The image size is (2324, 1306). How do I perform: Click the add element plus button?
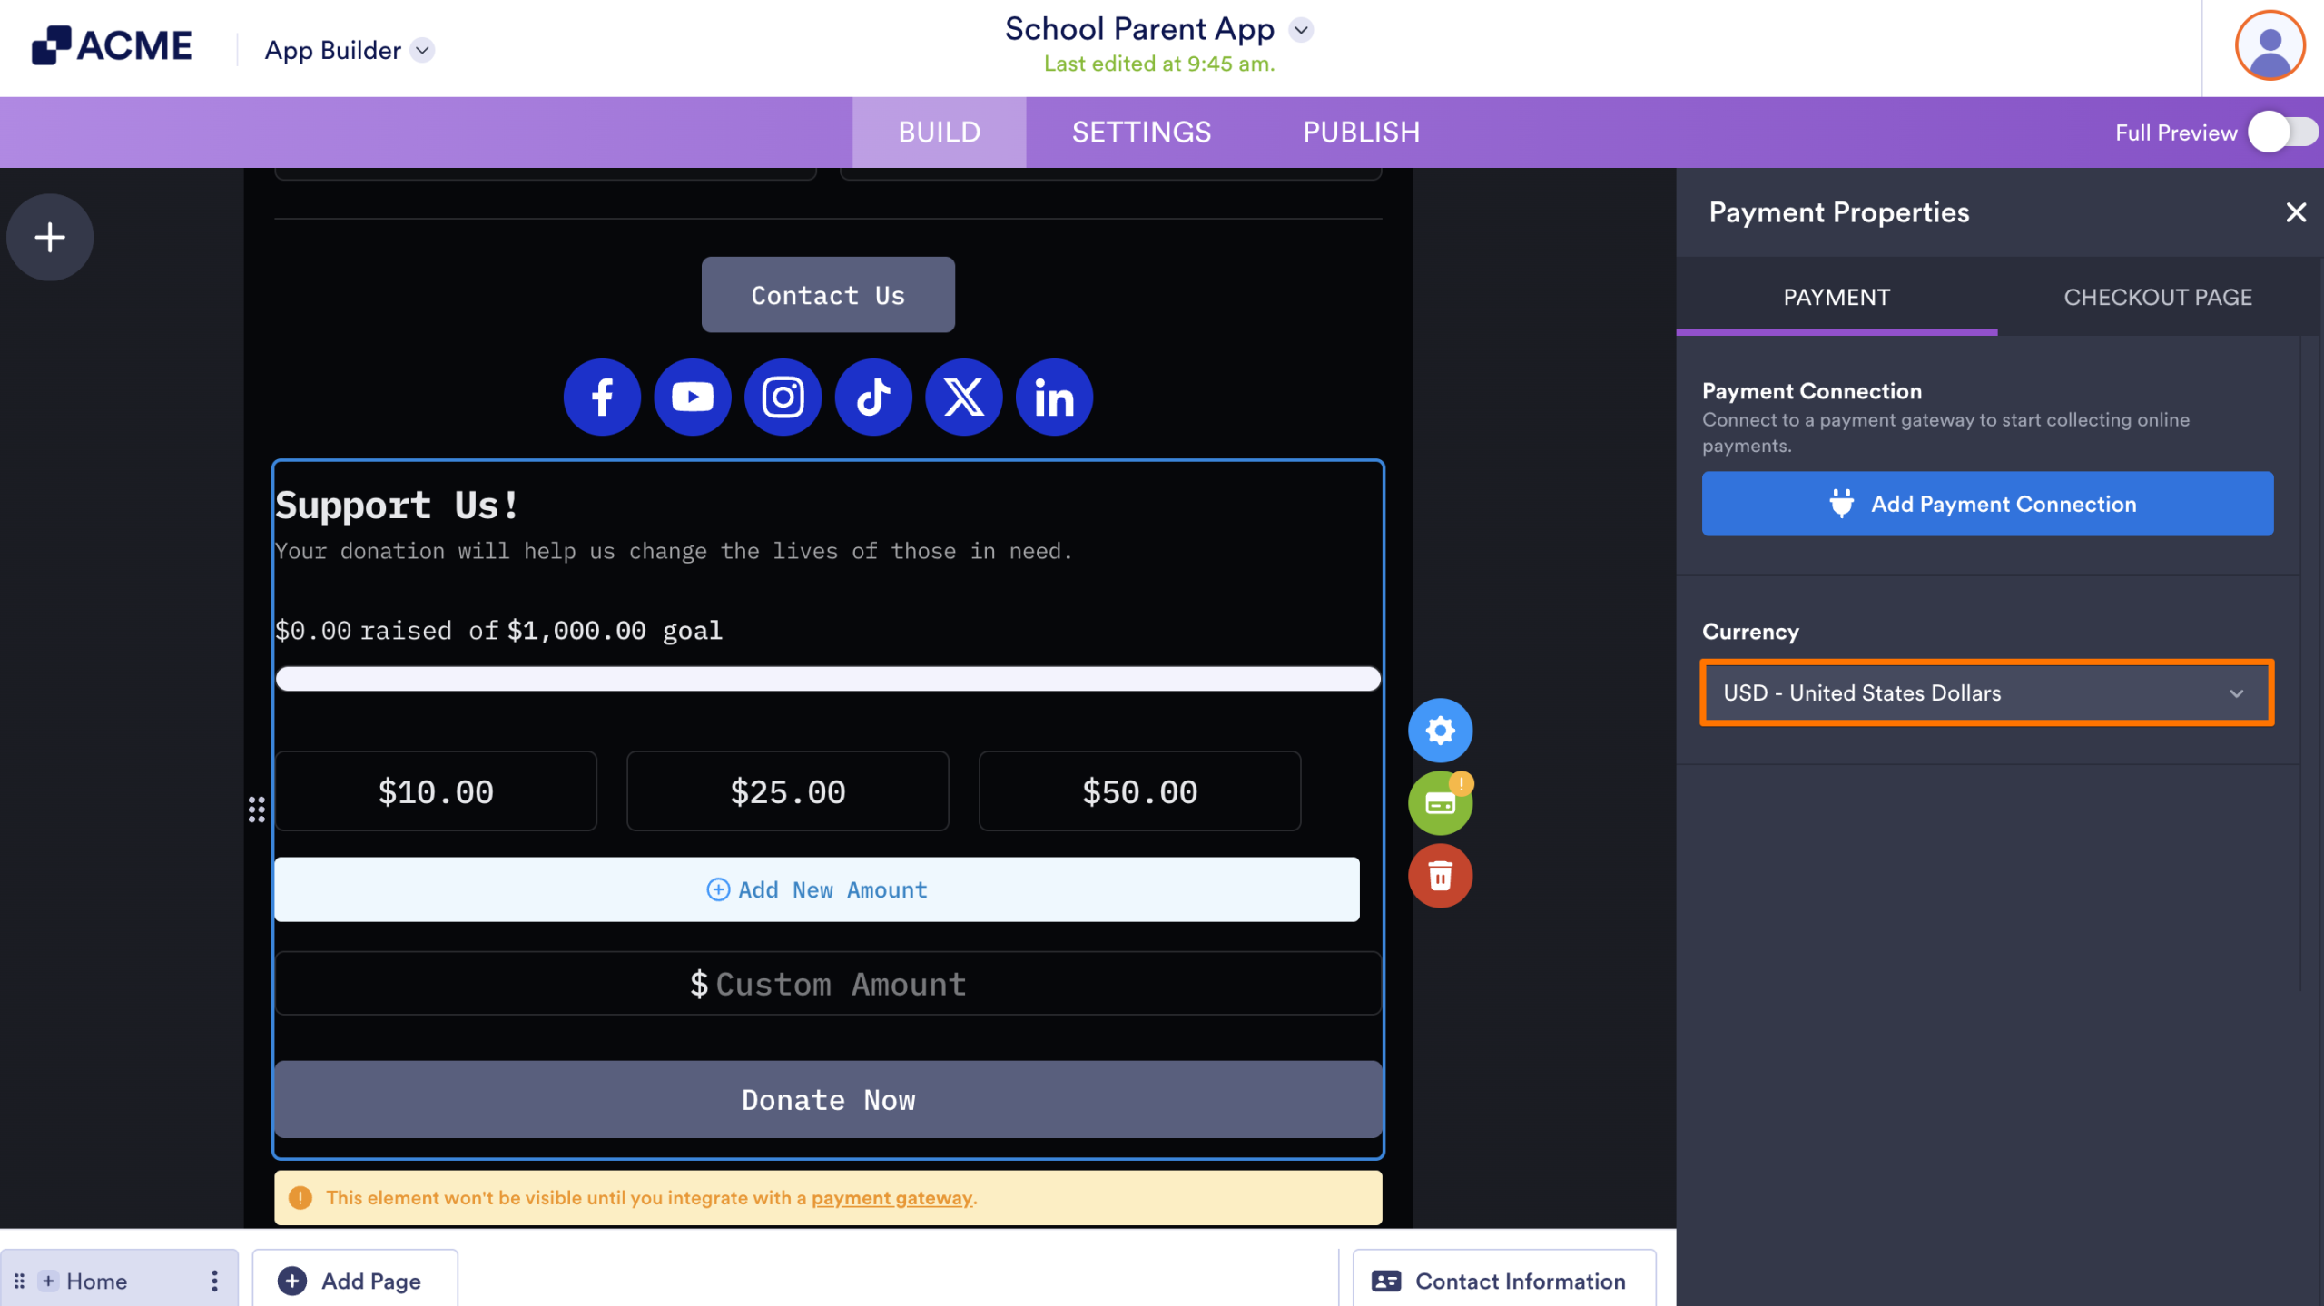pos(50,237)
